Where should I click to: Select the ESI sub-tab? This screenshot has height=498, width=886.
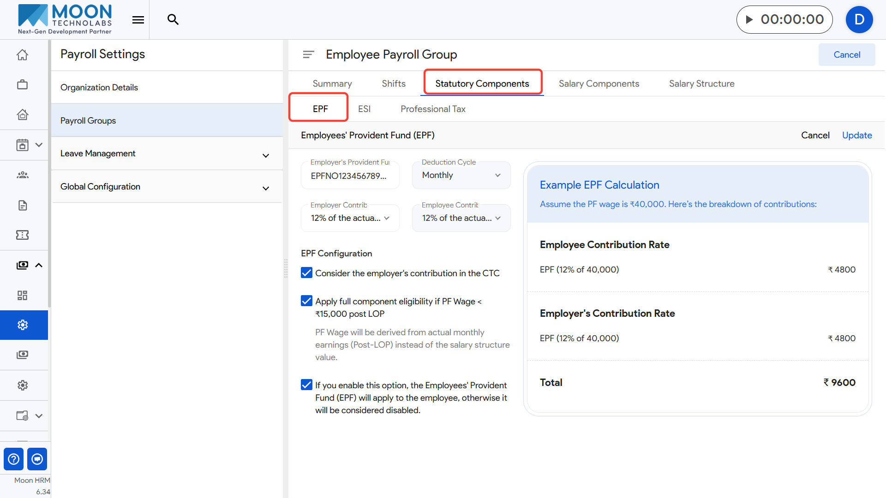click(x=364, y=109)
